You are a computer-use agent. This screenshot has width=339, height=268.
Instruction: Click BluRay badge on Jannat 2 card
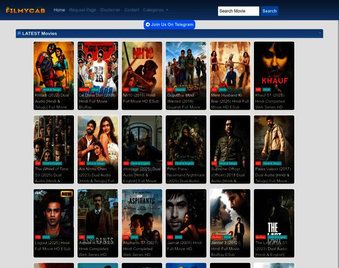[216, 237]
